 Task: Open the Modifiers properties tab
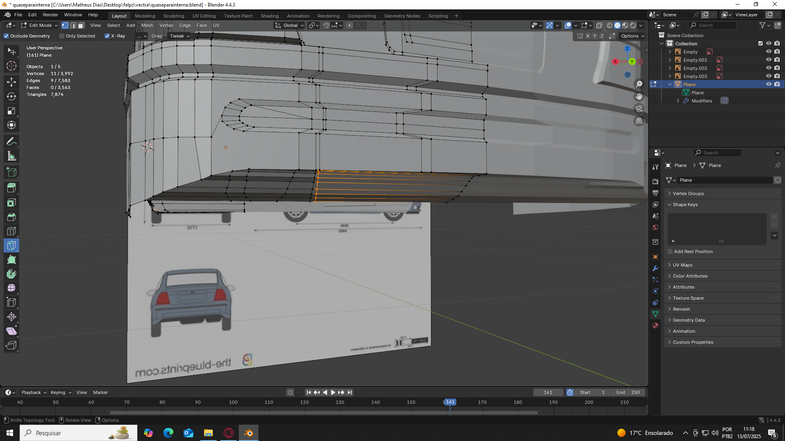pos(655,268)
